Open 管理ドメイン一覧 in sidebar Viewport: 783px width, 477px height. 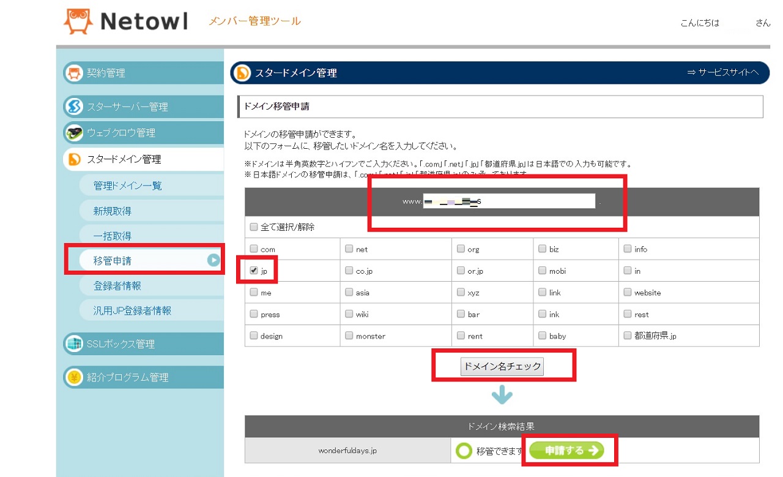[127, 186]
